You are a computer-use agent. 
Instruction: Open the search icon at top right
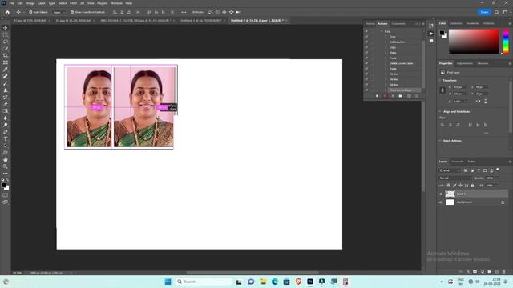coord(497,12)
